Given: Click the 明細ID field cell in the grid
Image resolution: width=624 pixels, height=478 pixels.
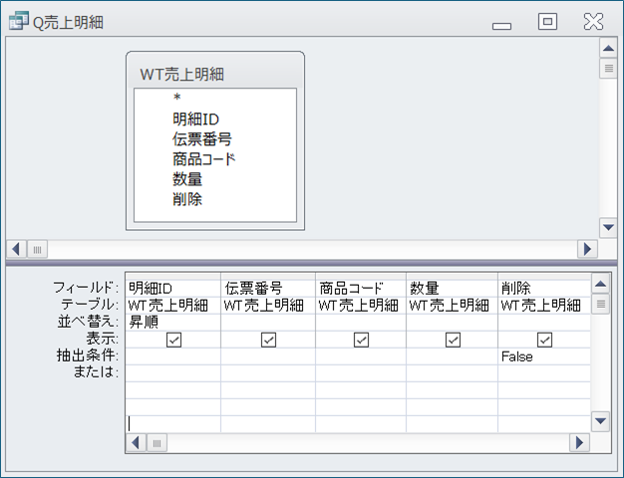Looking at the screenshot, I should pyautogui.click(x=173, y=288).
